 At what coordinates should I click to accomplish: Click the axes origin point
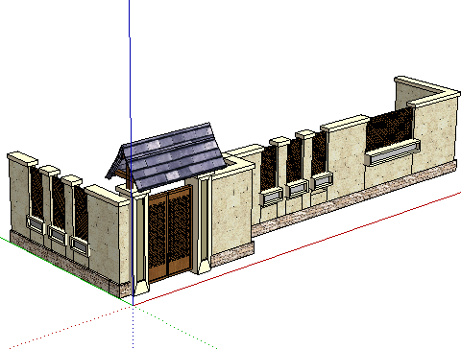pos(133,306)
